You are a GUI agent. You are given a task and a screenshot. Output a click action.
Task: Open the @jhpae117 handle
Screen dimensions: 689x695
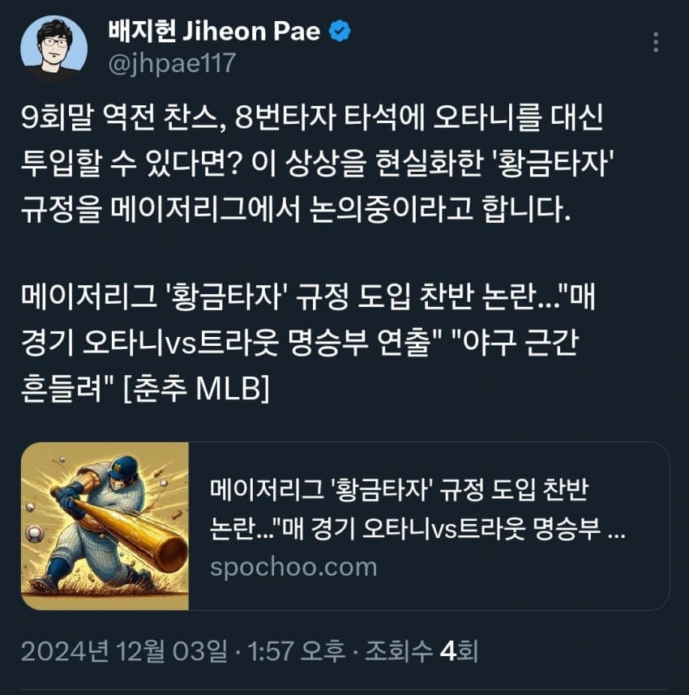pyautogui.click(x=172, y=63)
